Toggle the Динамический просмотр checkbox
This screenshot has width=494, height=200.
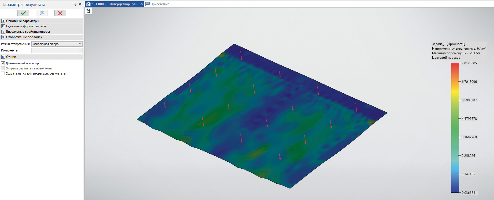pos(3,63)
